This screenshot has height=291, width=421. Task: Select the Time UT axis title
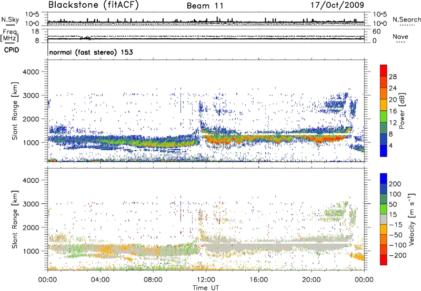click(206, 288)
